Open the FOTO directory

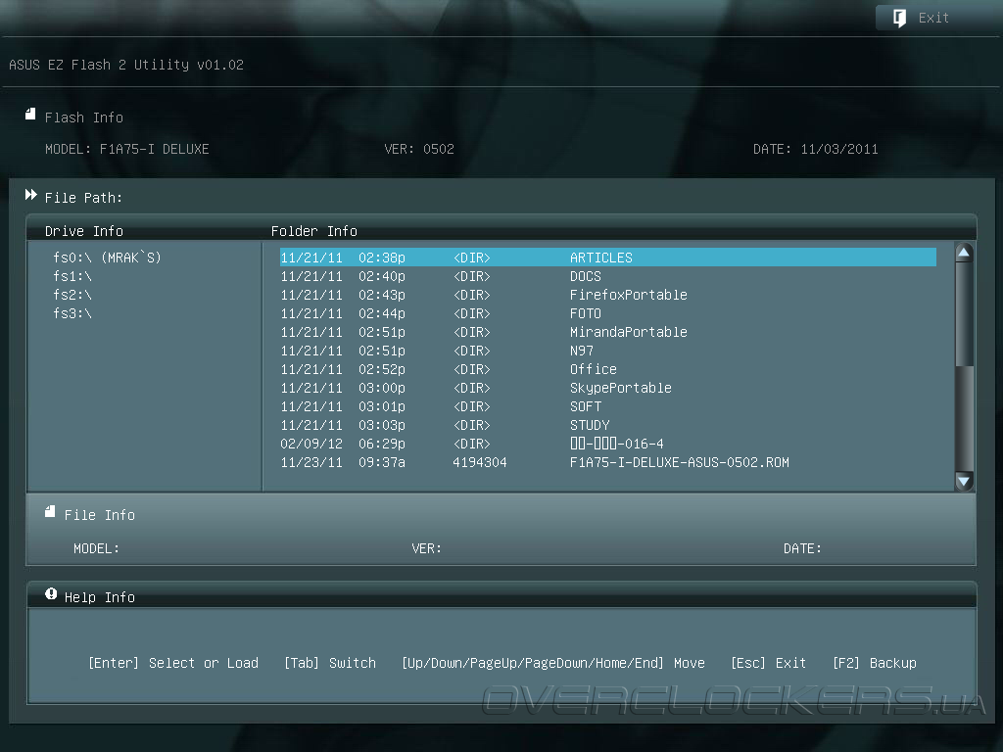pyautogui.click(x=608, y=313)
